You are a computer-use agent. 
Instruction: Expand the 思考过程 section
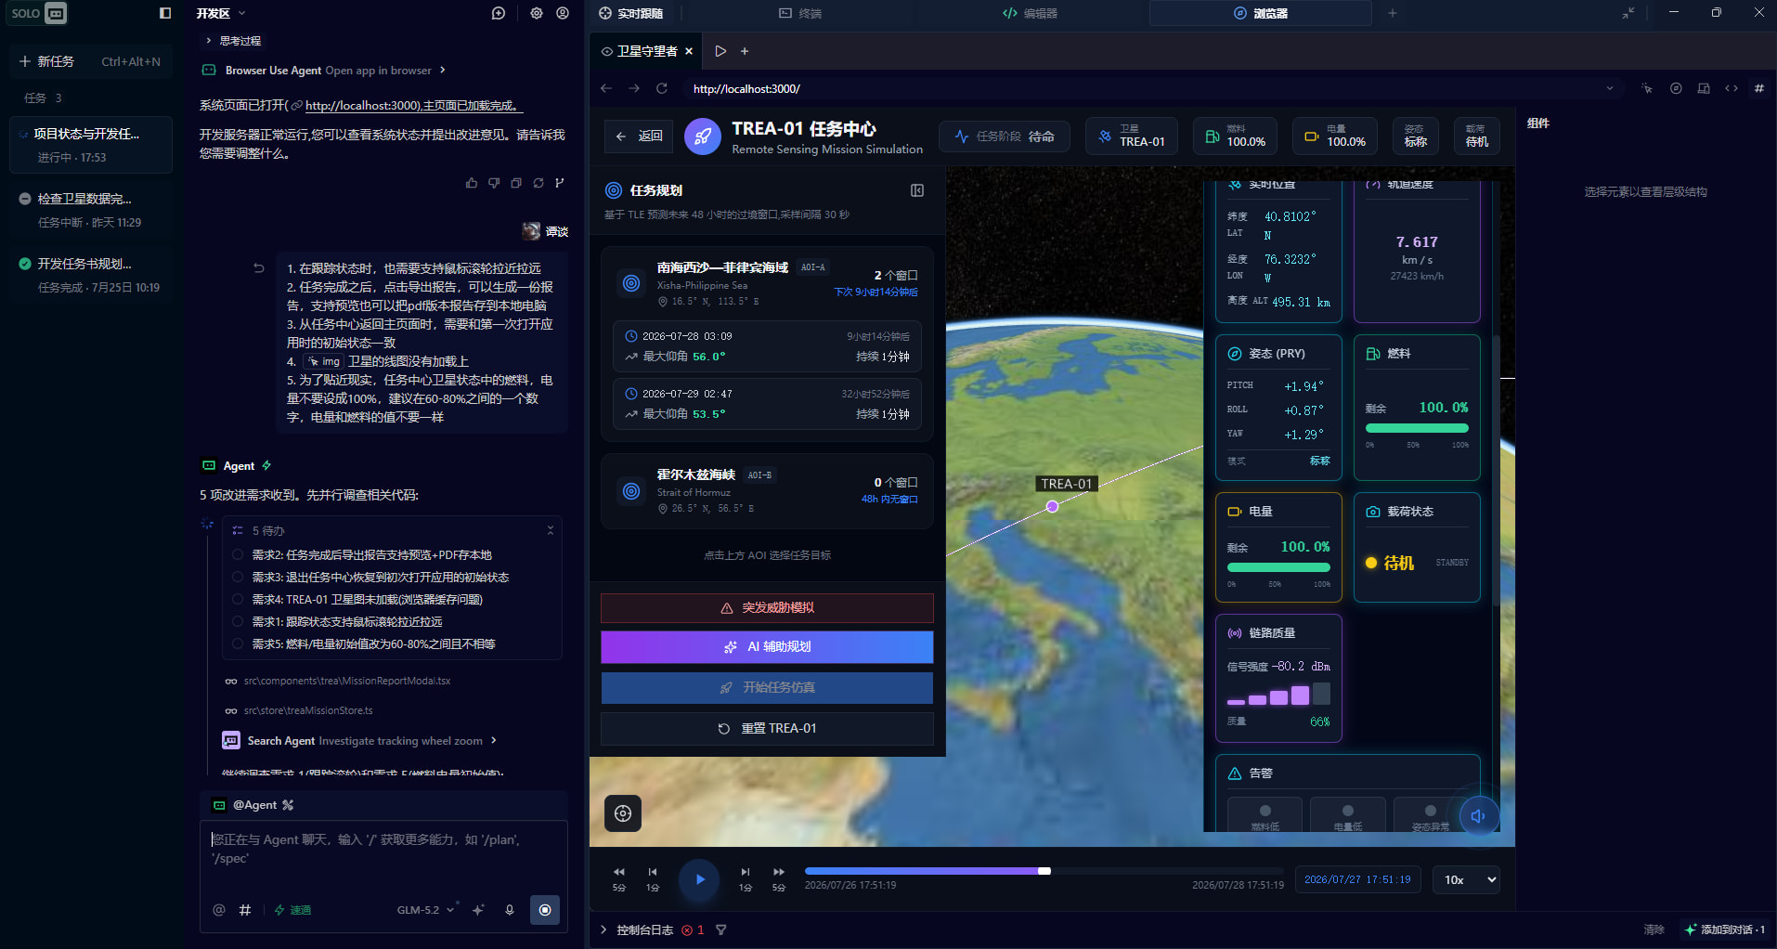click(233, 41)
